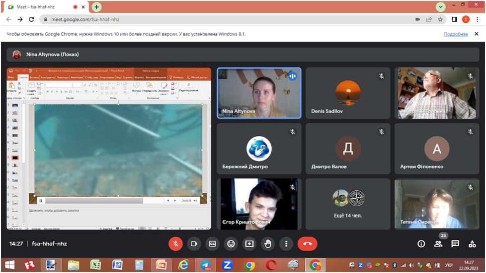Open File Explorer from the taskbar
The height and width of the screenshot is (273, 486).
pos(74,265)
